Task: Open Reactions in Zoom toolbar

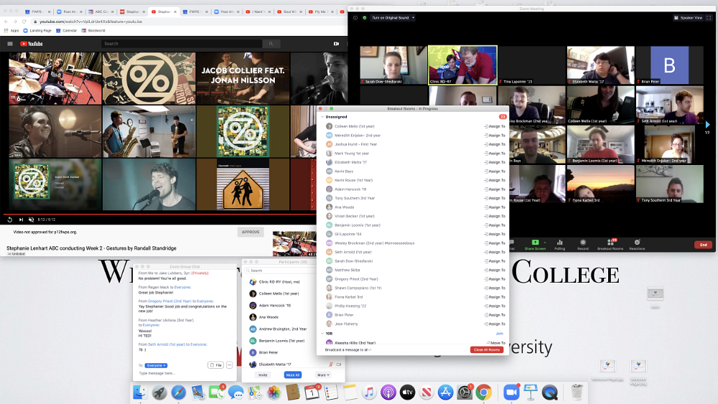Action: 637,245
